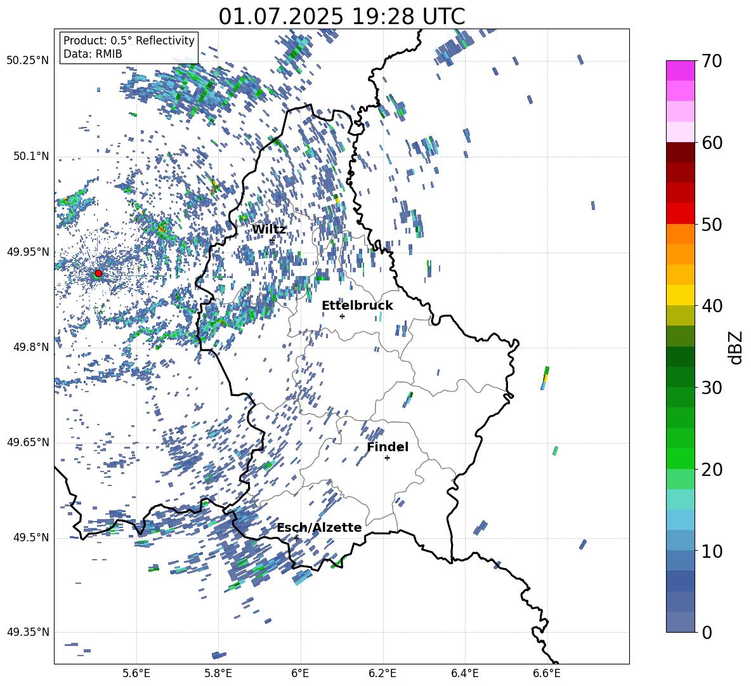
Task: Click the 49.8°N latitude label
Action: click(x=30, y=347)
